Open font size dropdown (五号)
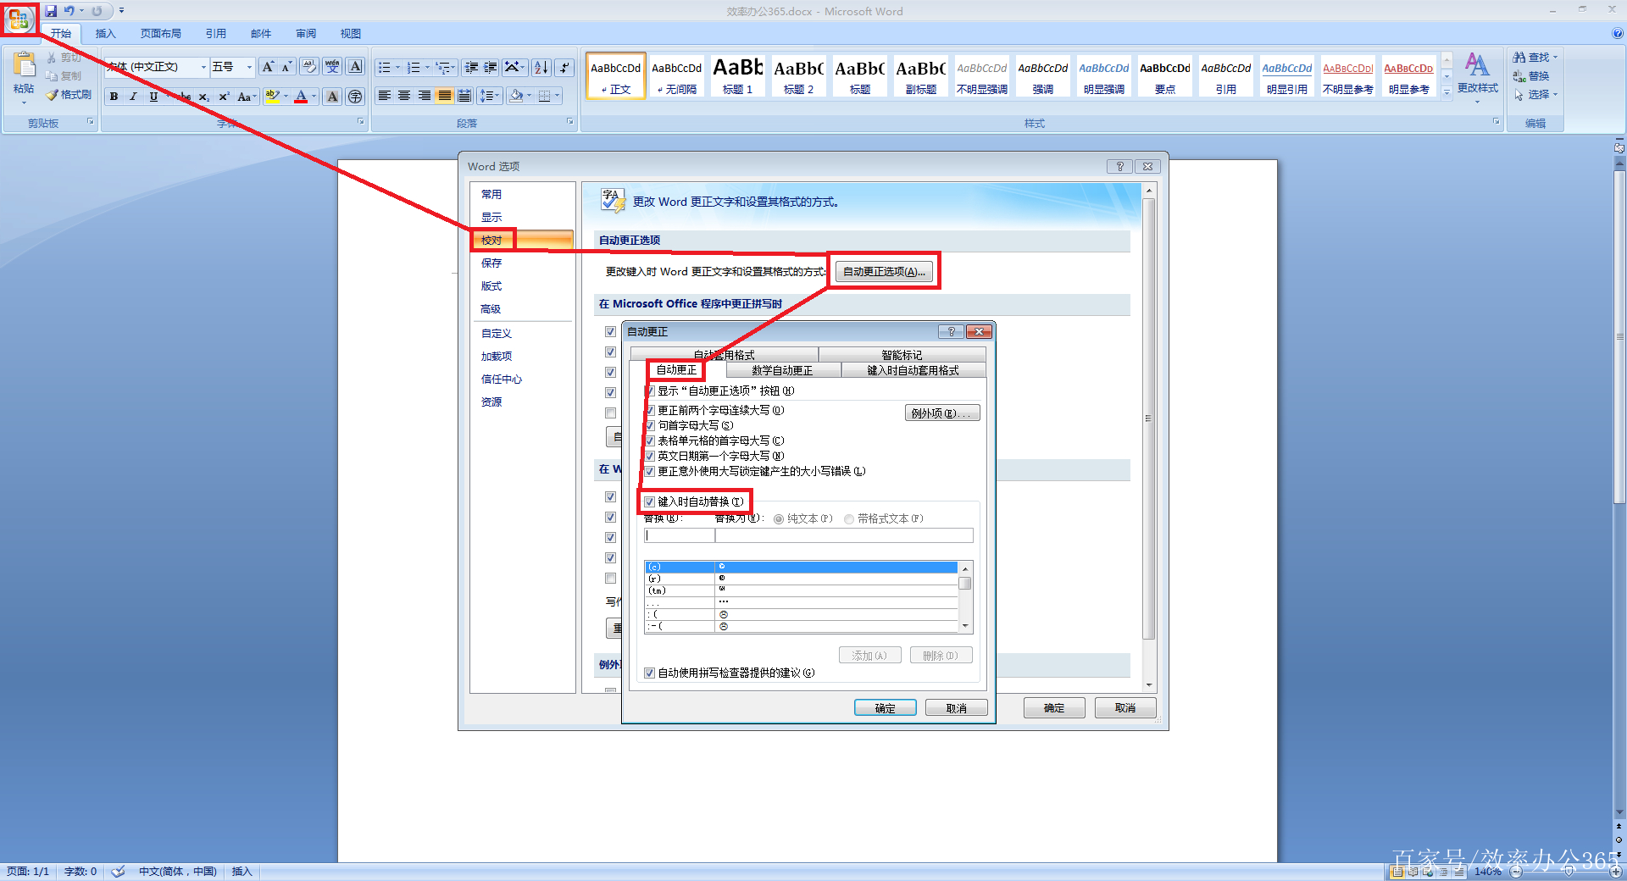This screenshot has height=881, width=1627. 249,67
